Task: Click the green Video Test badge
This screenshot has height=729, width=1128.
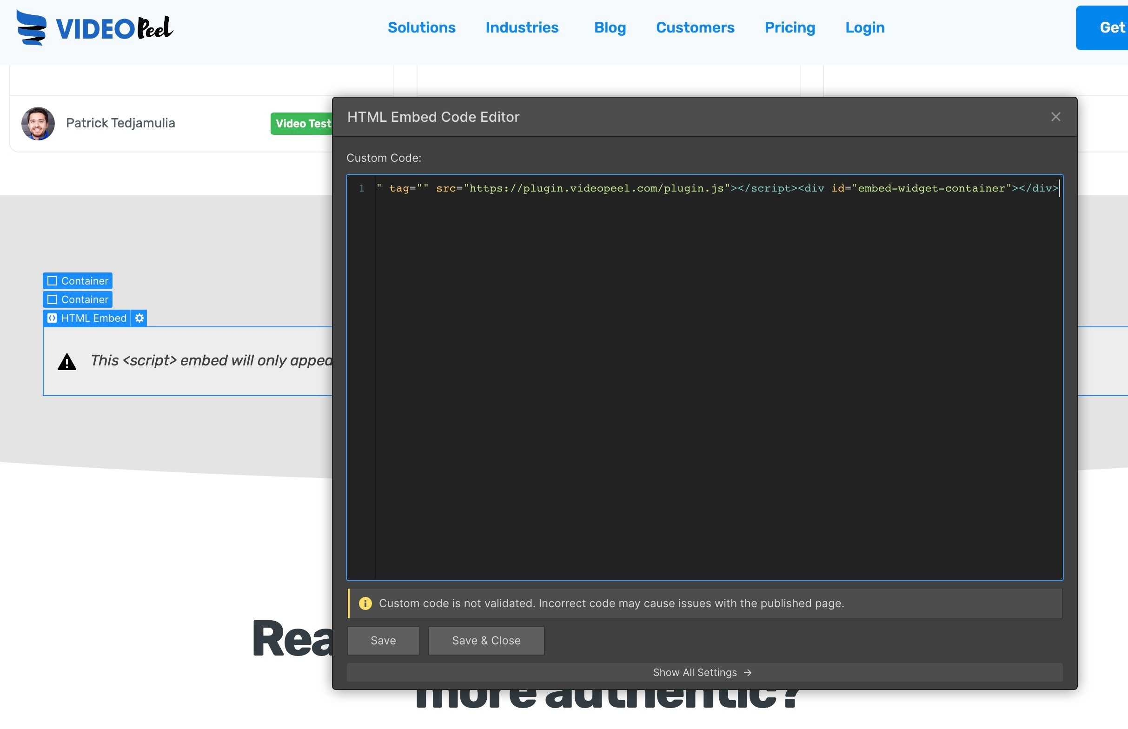Action: coord(301,124)
